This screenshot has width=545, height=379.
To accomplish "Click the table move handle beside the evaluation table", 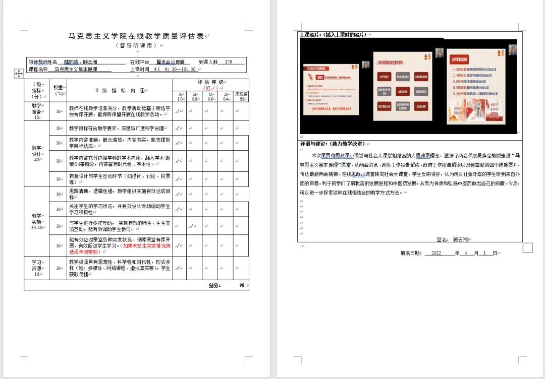I will click(x=19, y=74).
